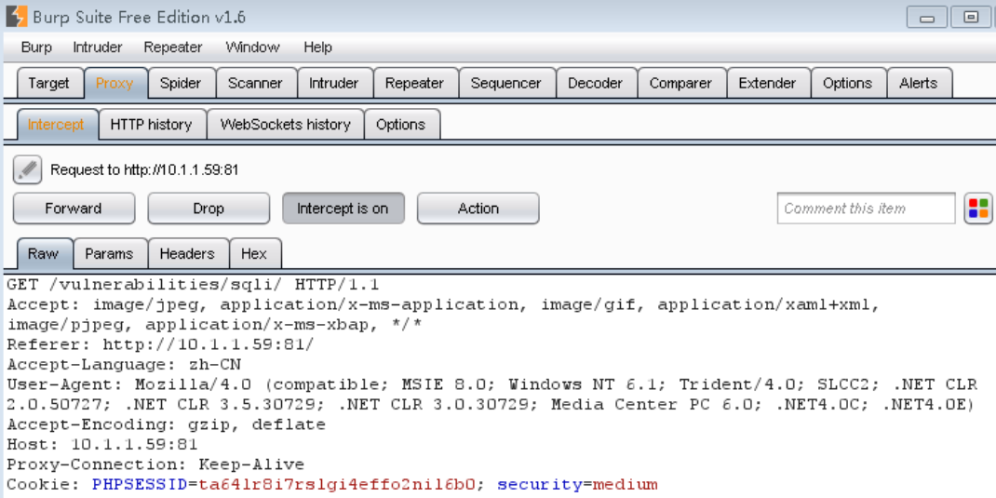Maximize the Burp Suite window
The height and width of the screenshot is (498, 996).
[971, 17]
